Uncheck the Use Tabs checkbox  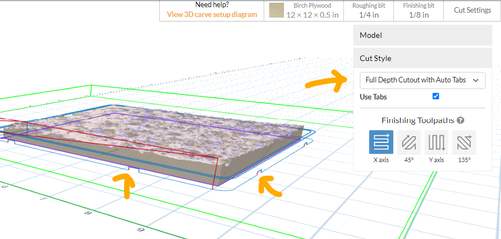[436, 96]
